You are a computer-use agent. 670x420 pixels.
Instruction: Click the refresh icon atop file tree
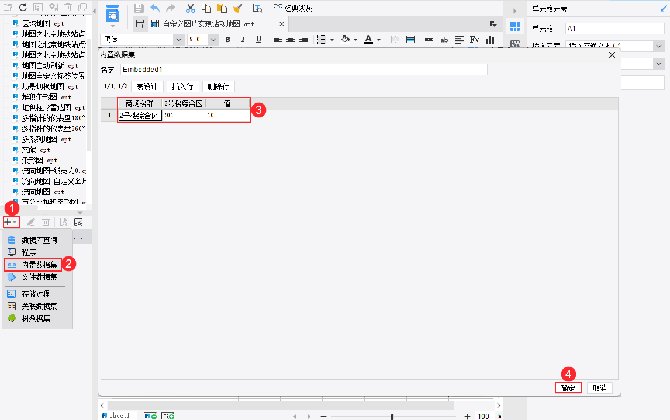23,7
